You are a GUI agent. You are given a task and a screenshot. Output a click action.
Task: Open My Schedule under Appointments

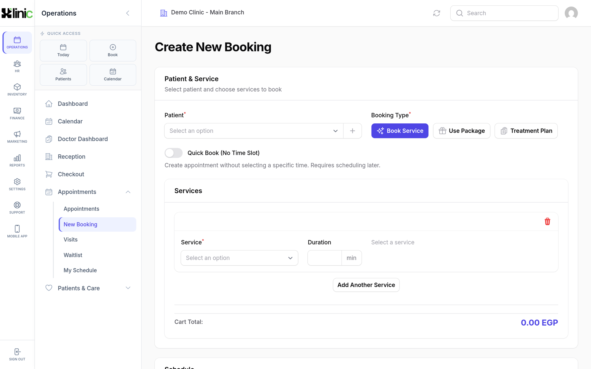98,270
